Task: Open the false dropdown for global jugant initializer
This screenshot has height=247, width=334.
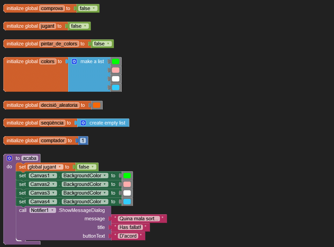Action: coord(85,26)
